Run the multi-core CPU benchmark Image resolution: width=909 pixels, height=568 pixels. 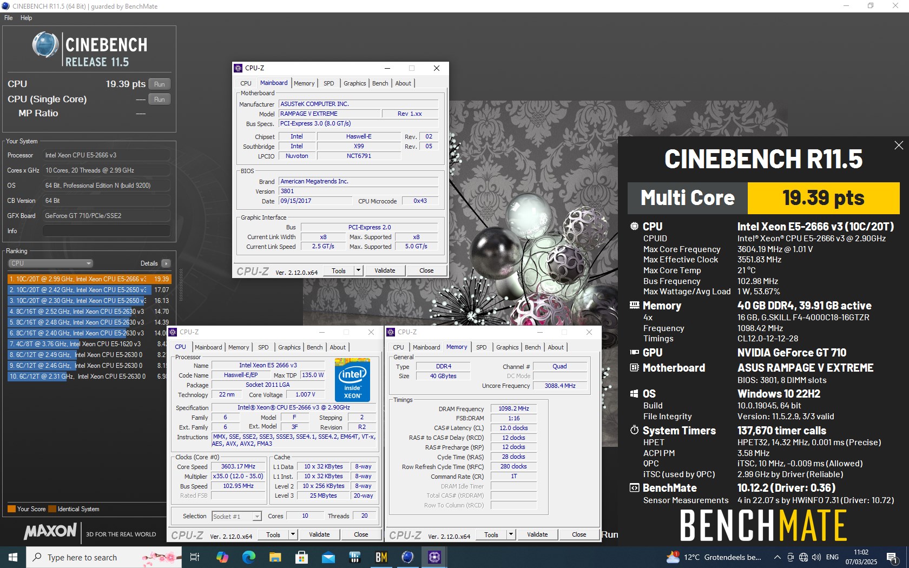click(159, 84)
